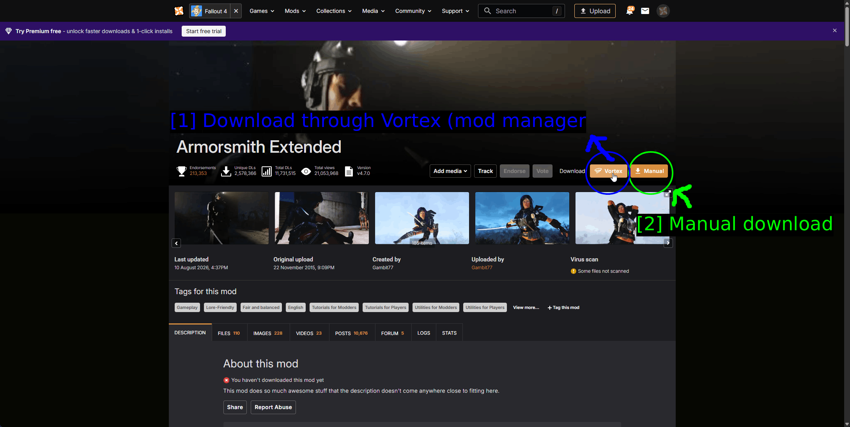The height and width of the screenshot is (427, 850).
Task: Expand the Games menu
Action: (262, 11)
